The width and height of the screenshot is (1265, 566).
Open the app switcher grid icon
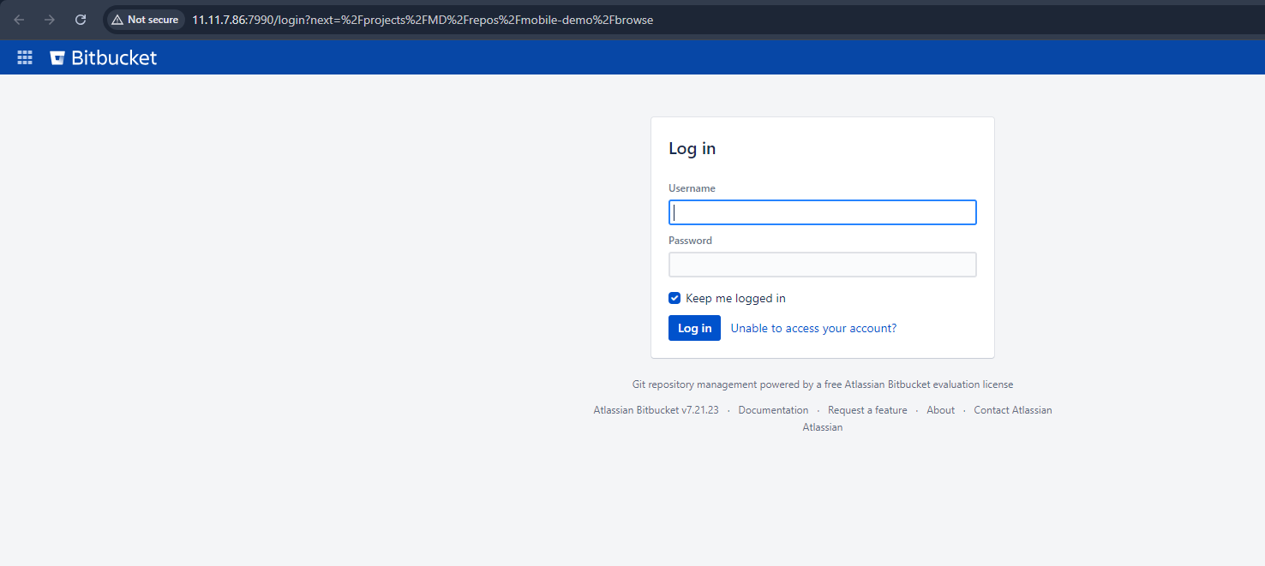click(25, 57)
